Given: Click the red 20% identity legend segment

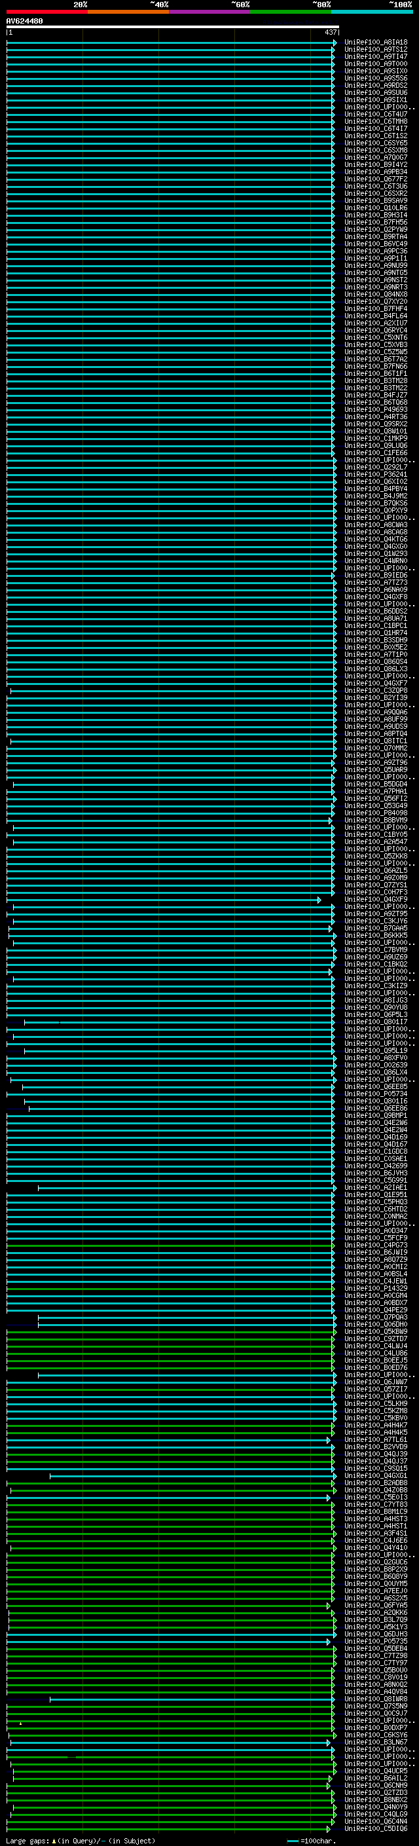Looking at the screenshot, I should pyautogui.click(x=46, y=12).
